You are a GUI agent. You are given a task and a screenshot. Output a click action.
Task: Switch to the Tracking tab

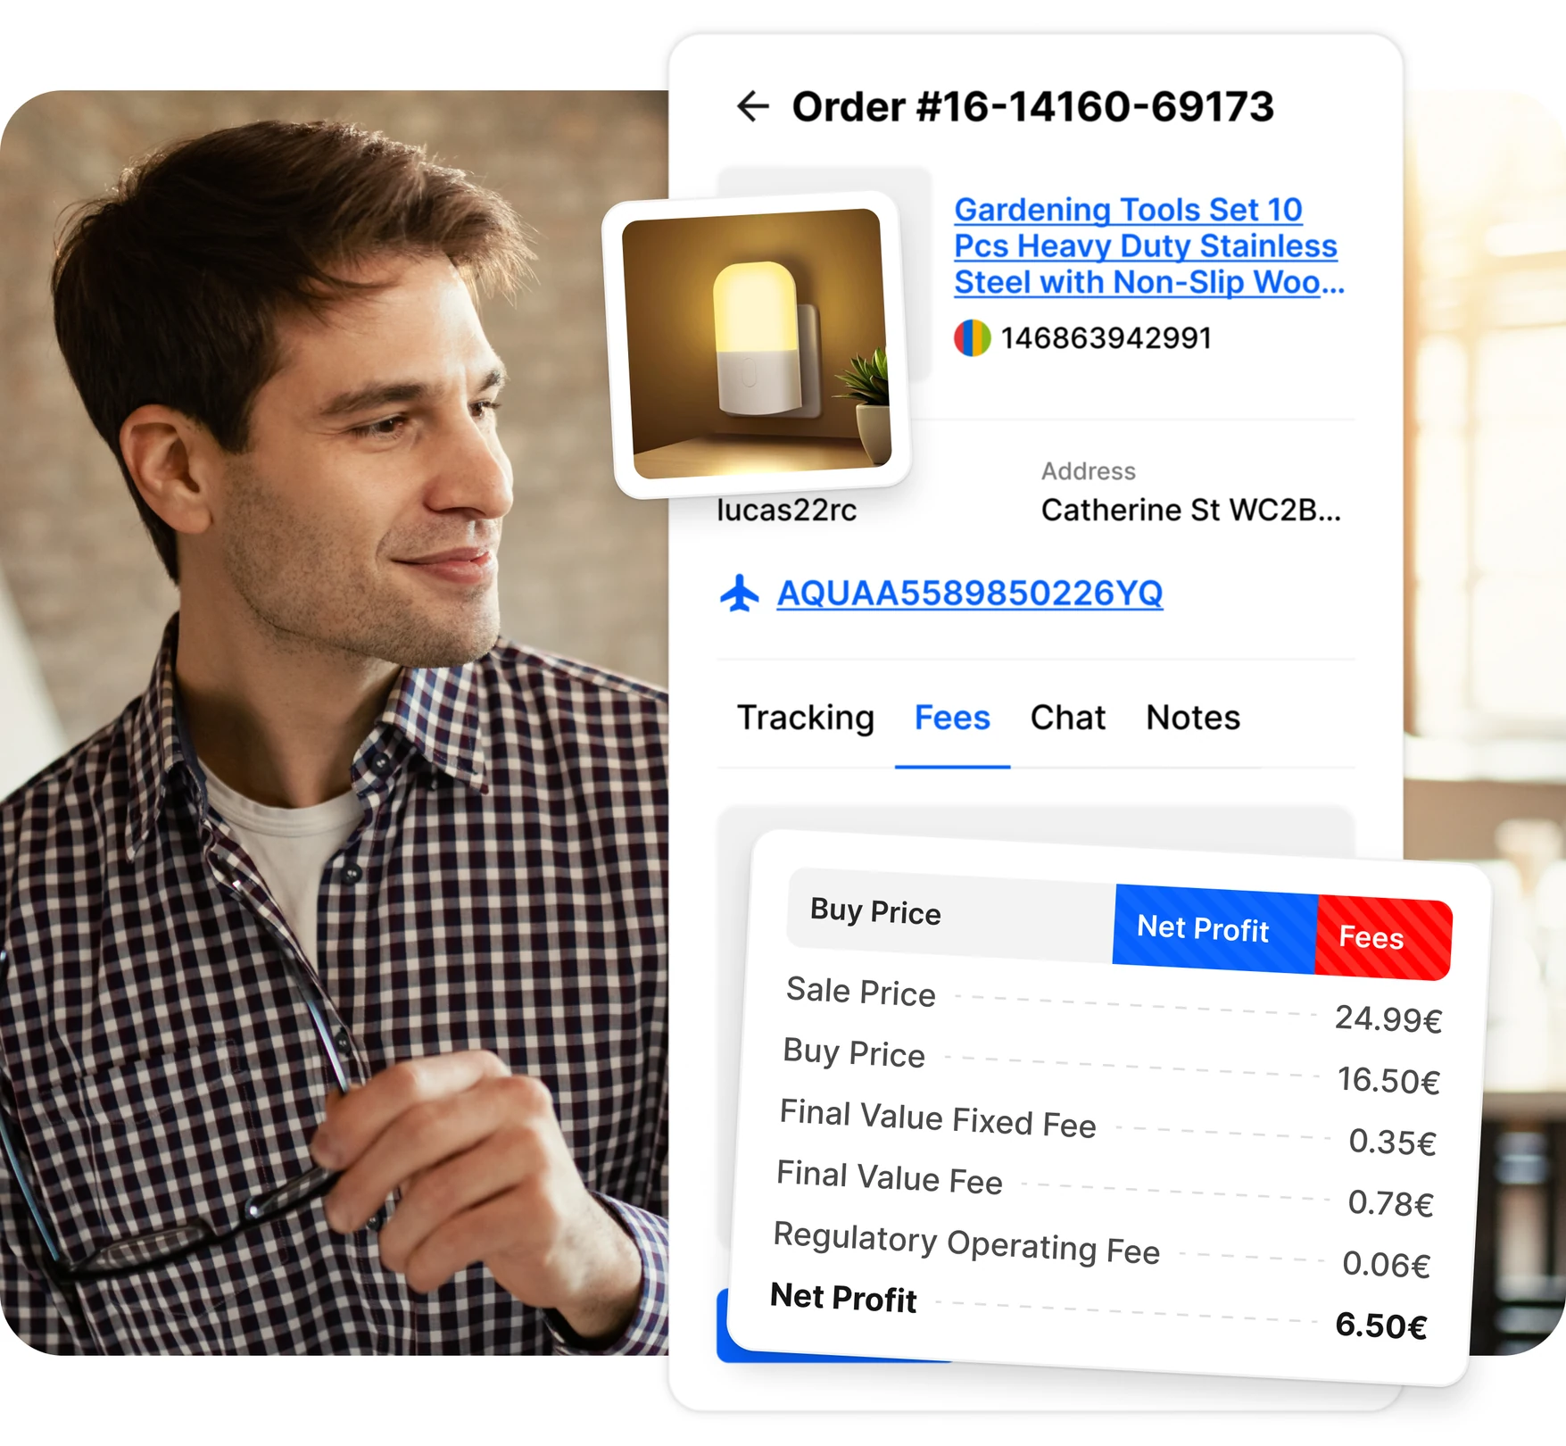tap(806, 718)
